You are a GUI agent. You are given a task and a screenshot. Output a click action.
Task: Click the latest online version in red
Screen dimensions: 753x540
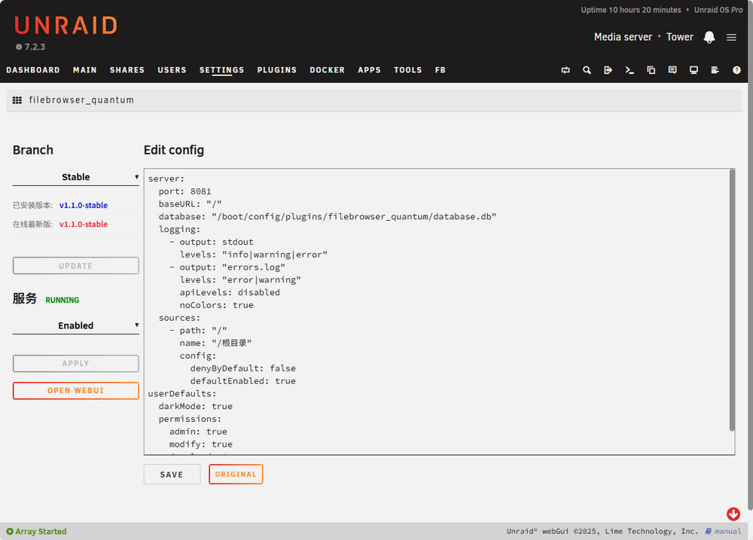(x=84, y=224)
